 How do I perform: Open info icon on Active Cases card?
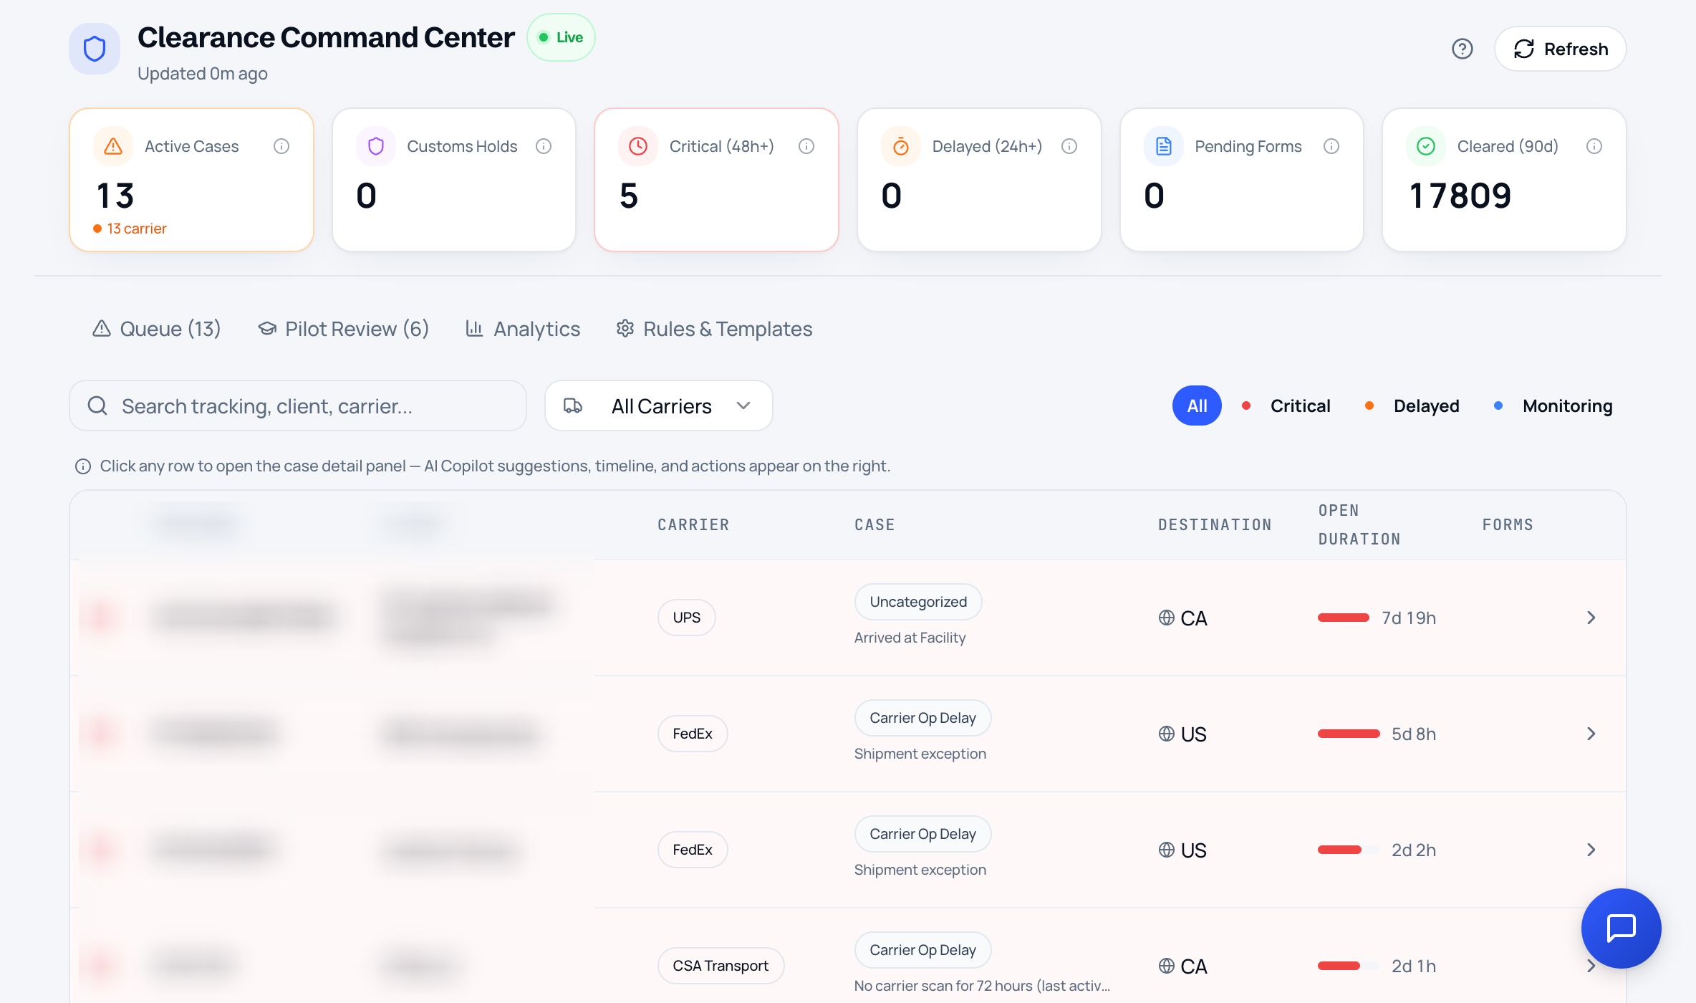coord(281,146)
